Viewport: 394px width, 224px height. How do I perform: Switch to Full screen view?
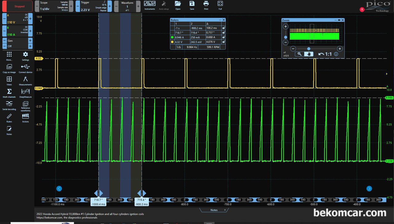pyautogui.click(x=220, y=5)
